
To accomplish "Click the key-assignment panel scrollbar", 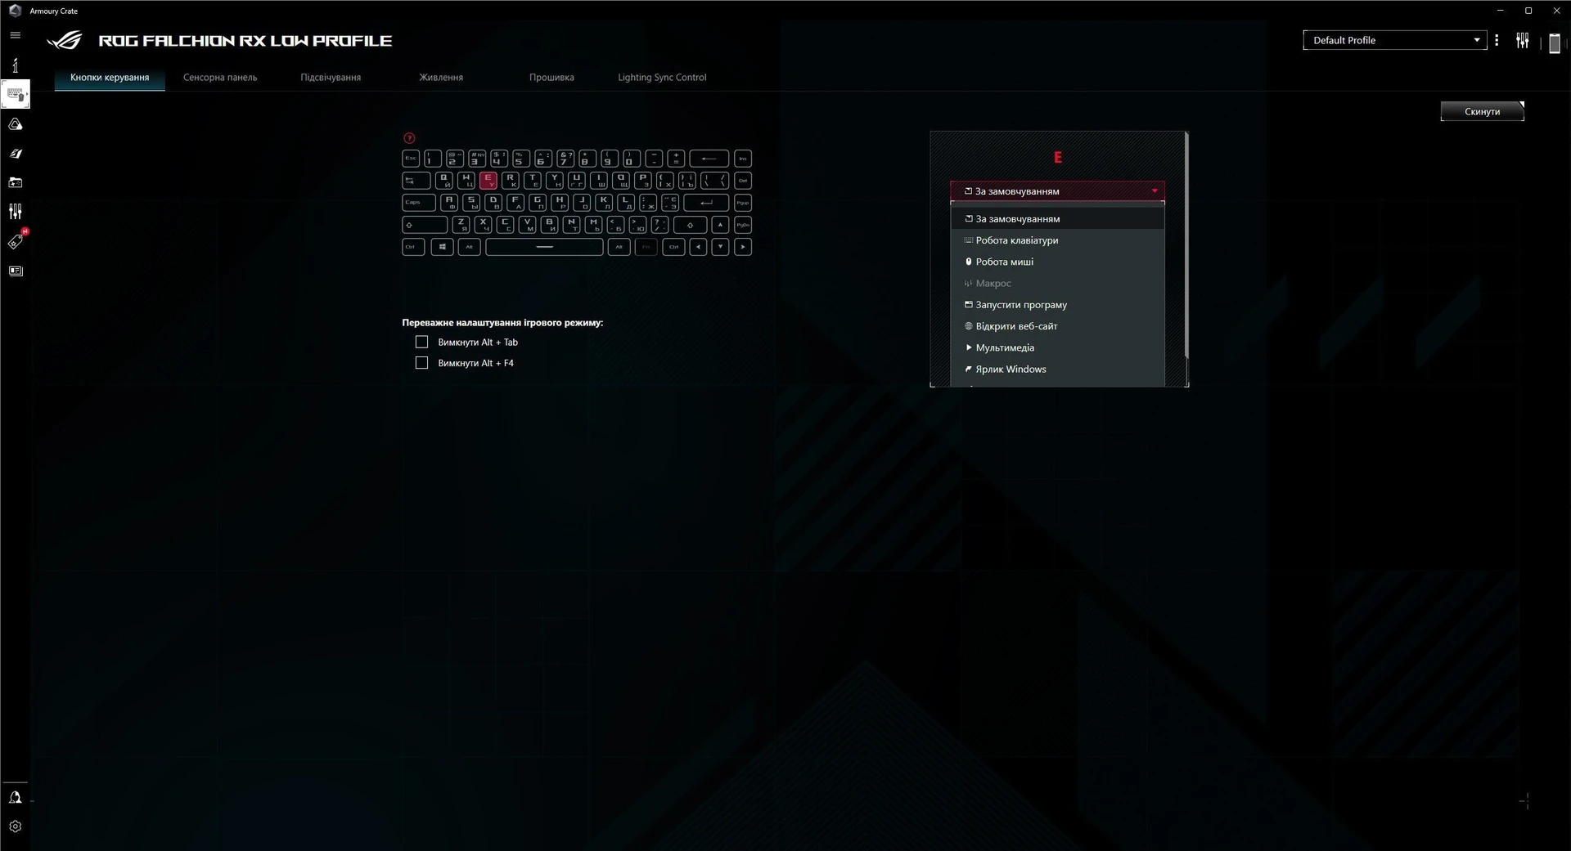I will 1186,245.
